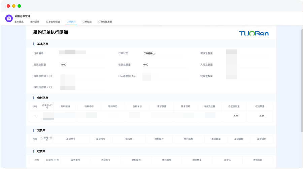This screenshot has width=303, height=173.
Task: Click the 收货日期 column header
Action: coord(258,160)
